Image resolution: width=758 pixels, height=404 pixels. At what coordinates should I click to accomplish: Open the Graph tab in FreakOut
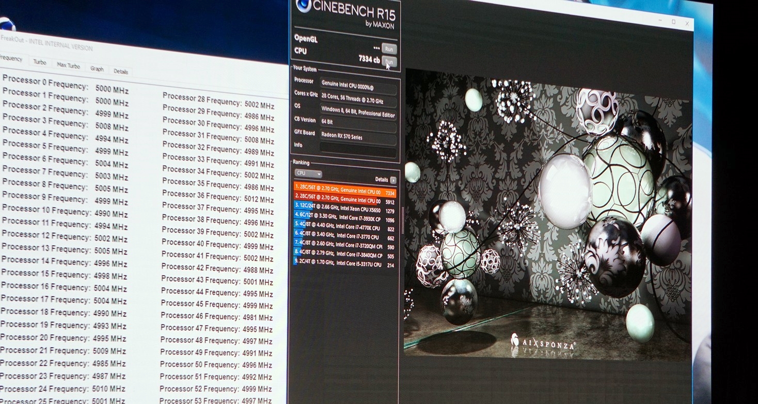coord(97,69)
